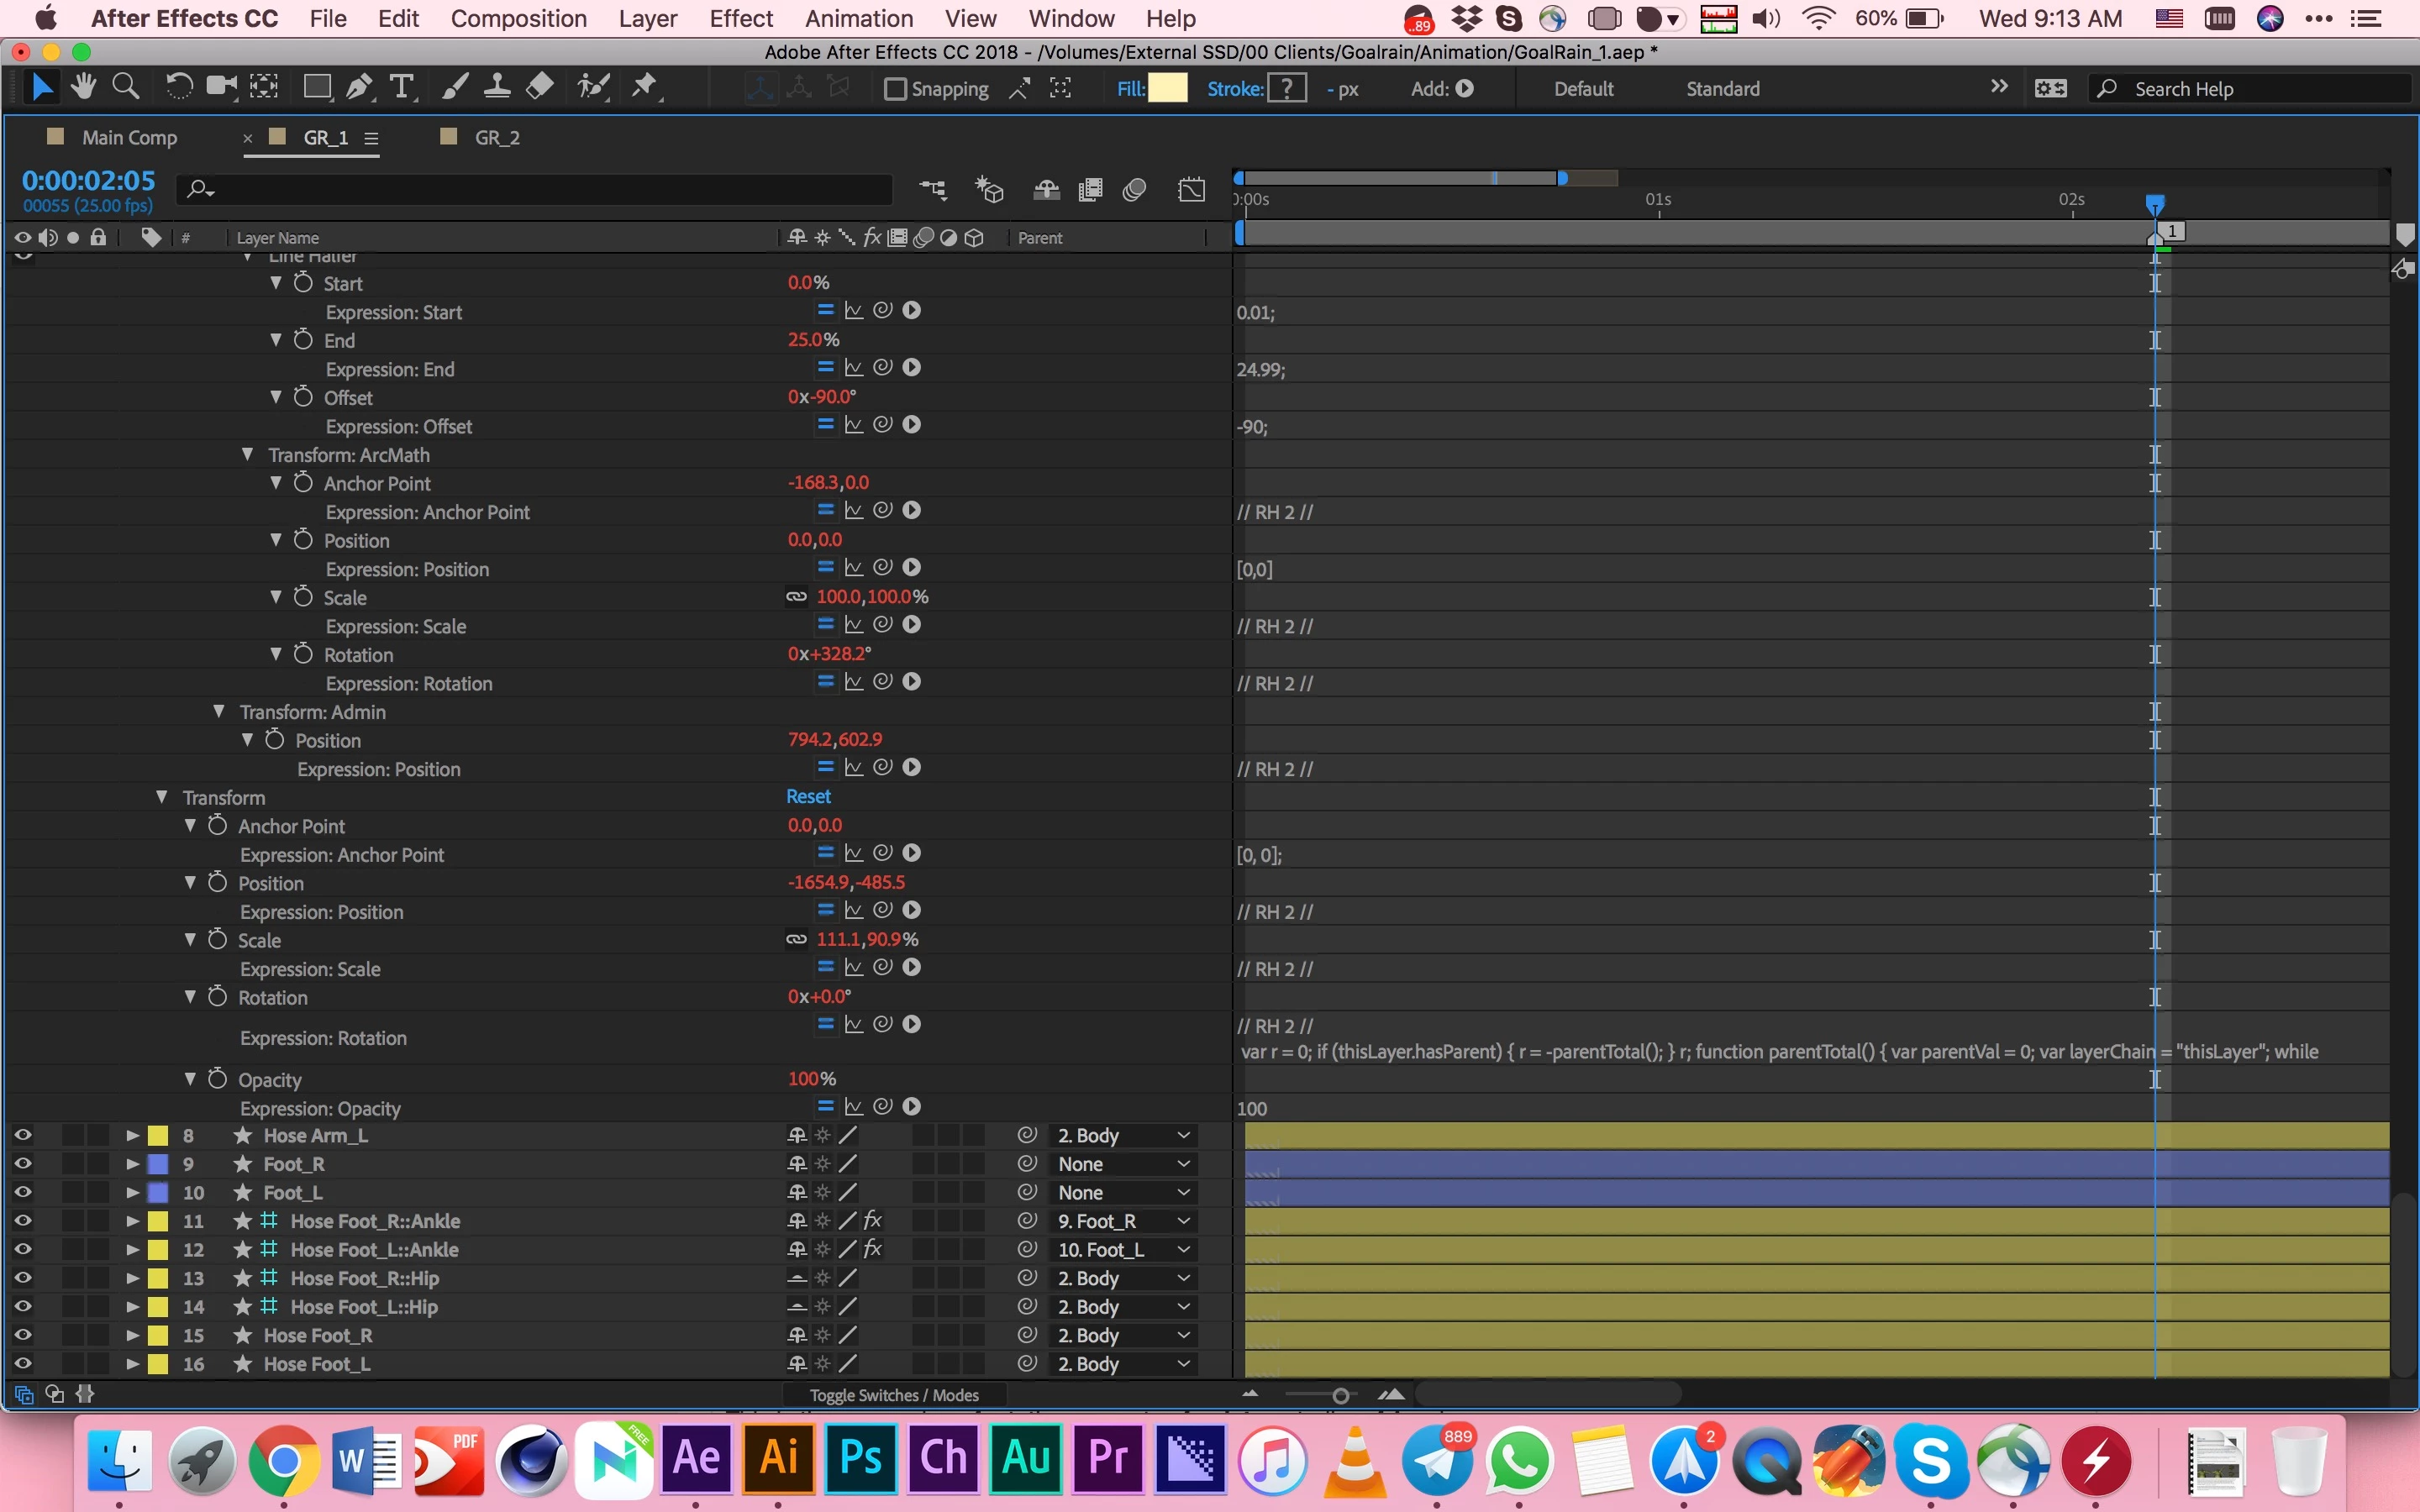The image size is (2420, 1512).
Task: Collapse the Transform: ArcMath group
Action: tap(247, 455)
